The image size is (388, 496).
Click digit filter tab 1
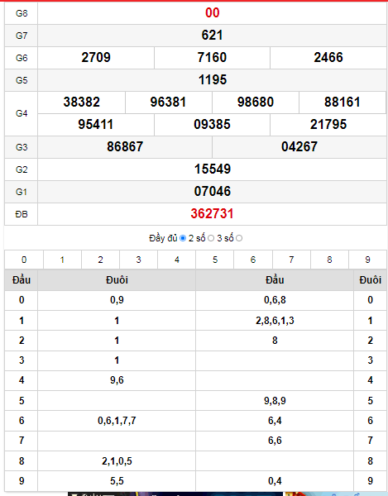62,260
